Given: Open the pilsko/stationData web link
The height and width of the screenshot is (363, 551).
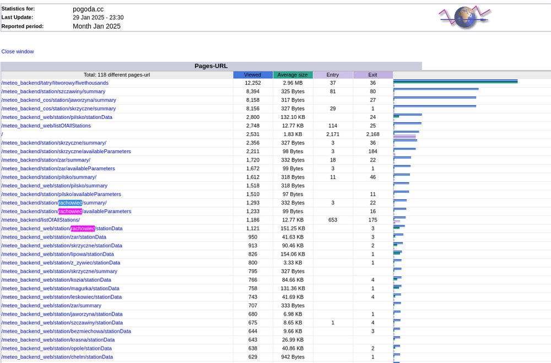Looking at the screenshot, I should (57, 117).
